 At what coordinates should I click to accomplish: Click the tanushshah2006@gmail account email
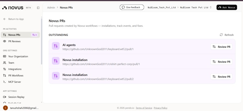tap(24, 108)
